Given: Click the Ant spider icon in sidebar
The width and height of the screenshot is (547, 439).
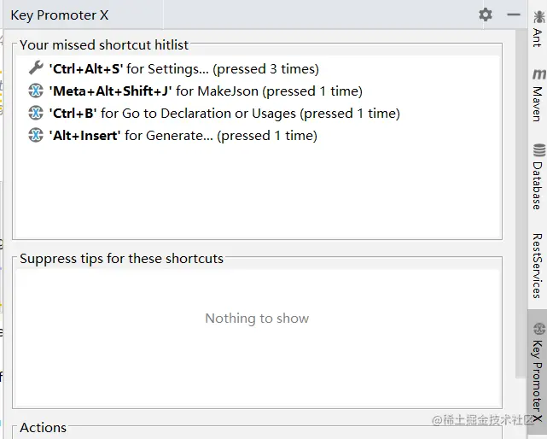Looking at the screenshot, I should 539,17.
